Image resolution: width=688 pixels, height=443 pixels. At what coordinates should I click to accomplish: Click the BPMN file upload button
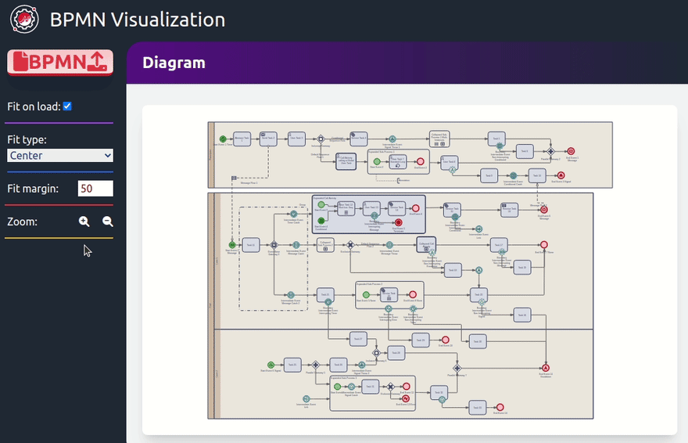(x=60, y=62)
